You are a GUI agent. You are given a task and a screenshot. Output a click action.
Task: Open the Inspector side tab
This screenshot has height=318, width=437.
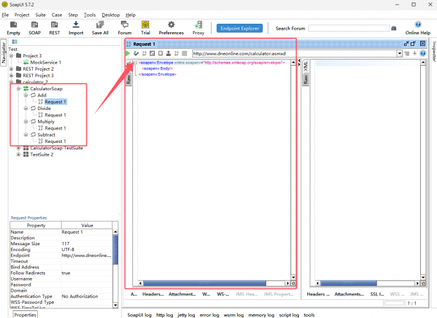click(434, 51)
